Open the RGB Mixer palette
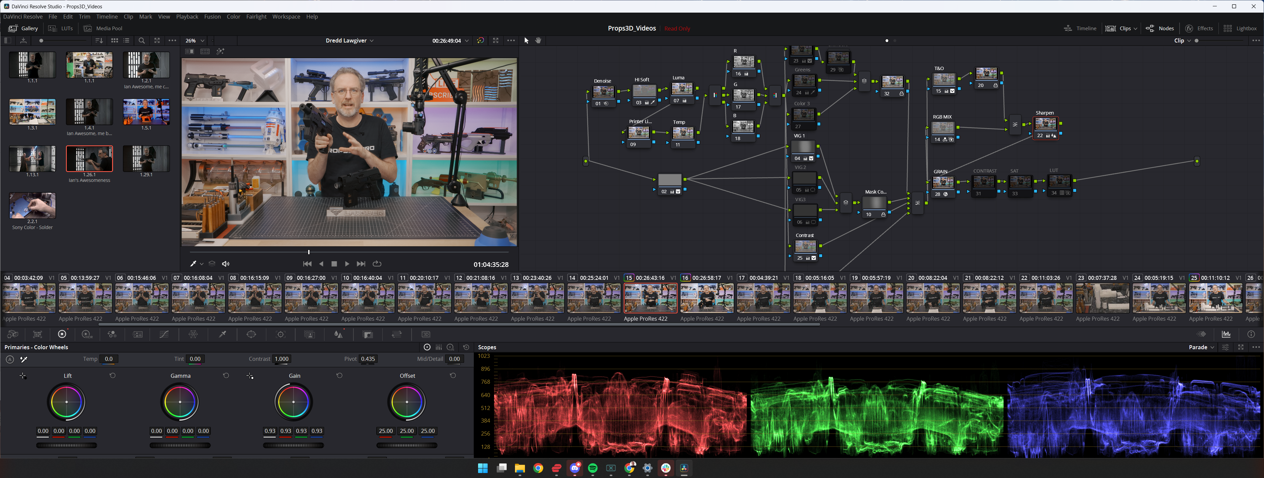Viewport: 1264px width, 478px height. point(112,334)
